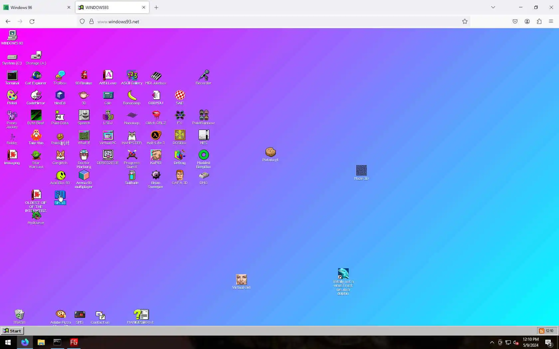Select the Nanoloop icon

coord(132,118)
